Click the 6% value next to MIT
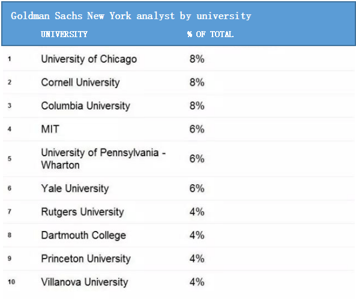Viewport: 356px width, 301px height. [x=197, y=129]
